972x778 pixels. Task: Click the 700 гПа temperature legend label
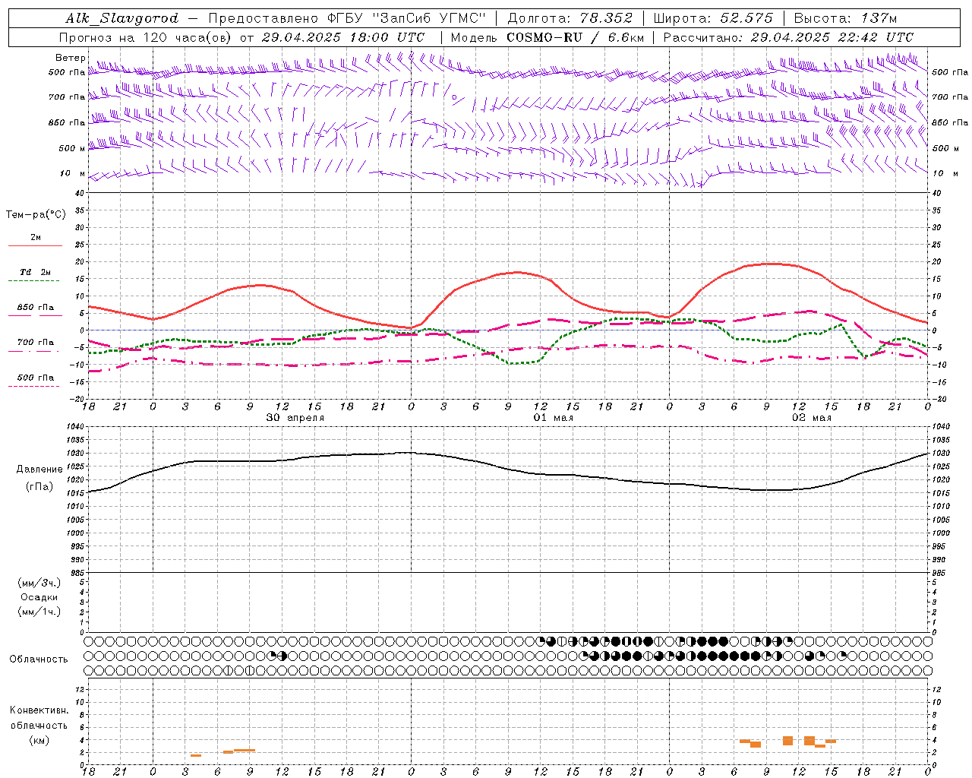[x=35, y=343]
